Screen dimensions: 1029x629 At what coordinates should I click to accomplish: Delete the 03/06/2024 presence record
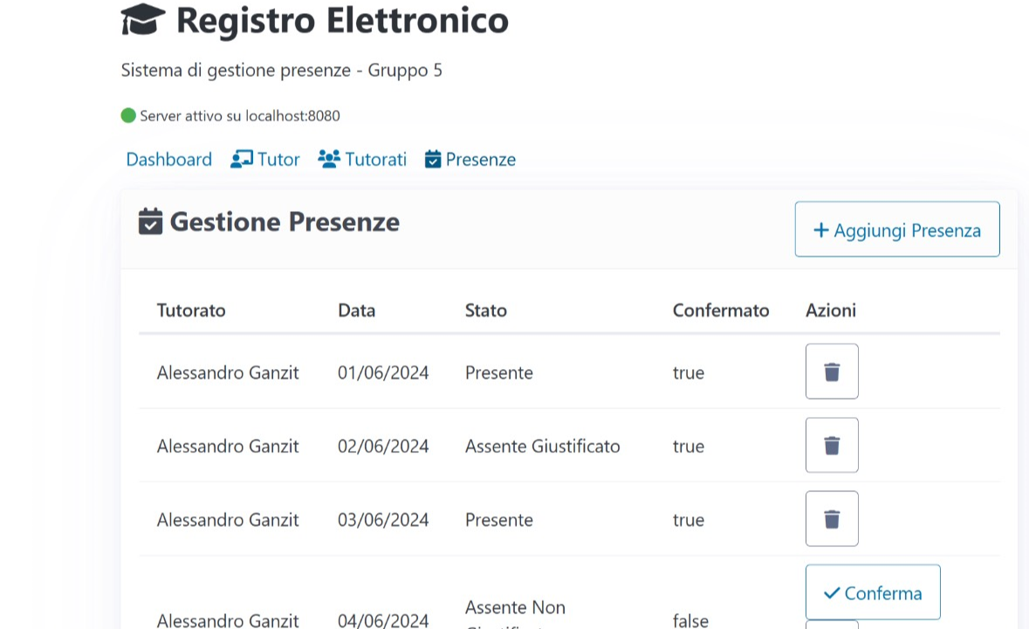click(832, 519)
